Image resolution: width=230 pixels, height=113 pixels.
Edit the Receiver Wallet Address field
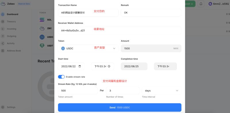click(120, 31)
